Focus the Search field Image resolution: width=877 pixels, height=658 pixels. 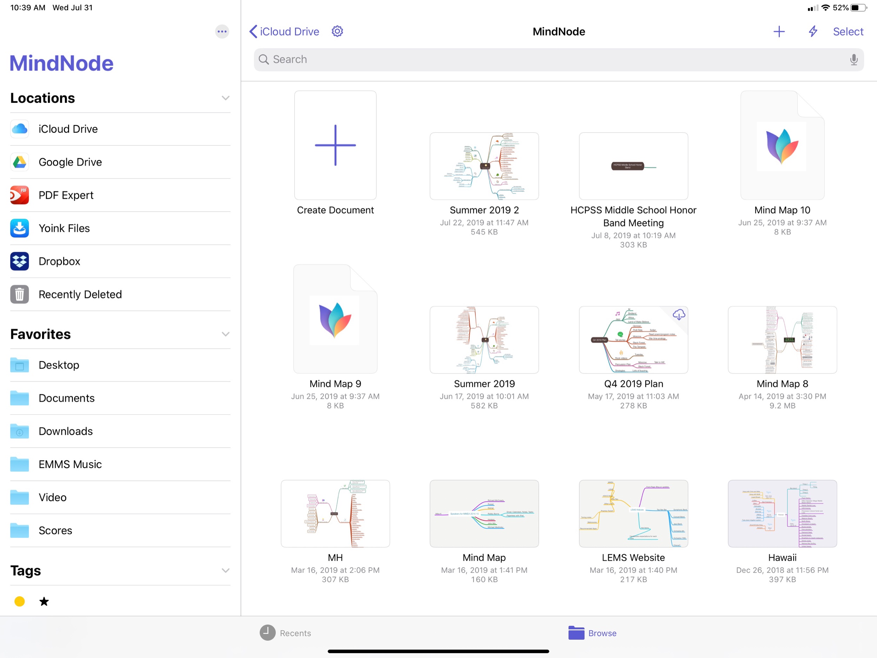[x=558, y=60]
